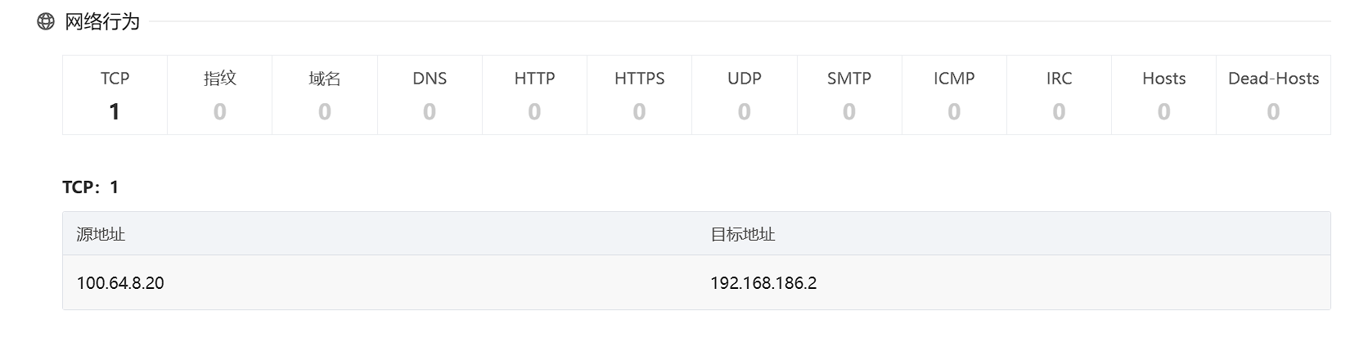Click the 源地址 column header
The image size is (1368, 338).
(x=101, y=234)
